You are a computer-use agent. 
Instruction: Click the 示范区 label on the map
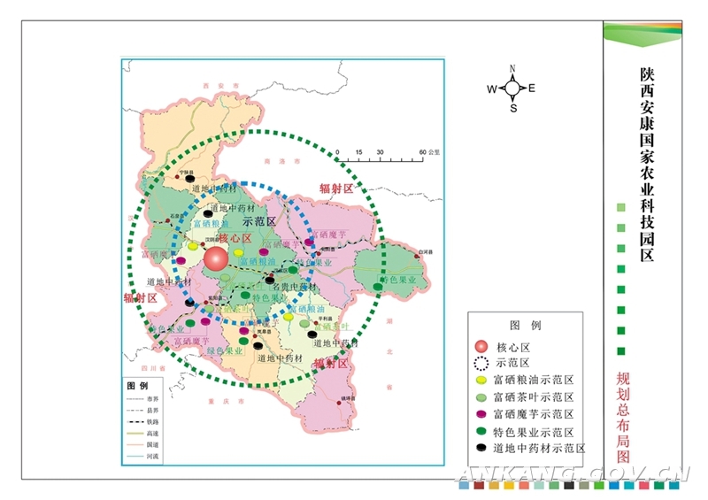(x=259, y=221)
